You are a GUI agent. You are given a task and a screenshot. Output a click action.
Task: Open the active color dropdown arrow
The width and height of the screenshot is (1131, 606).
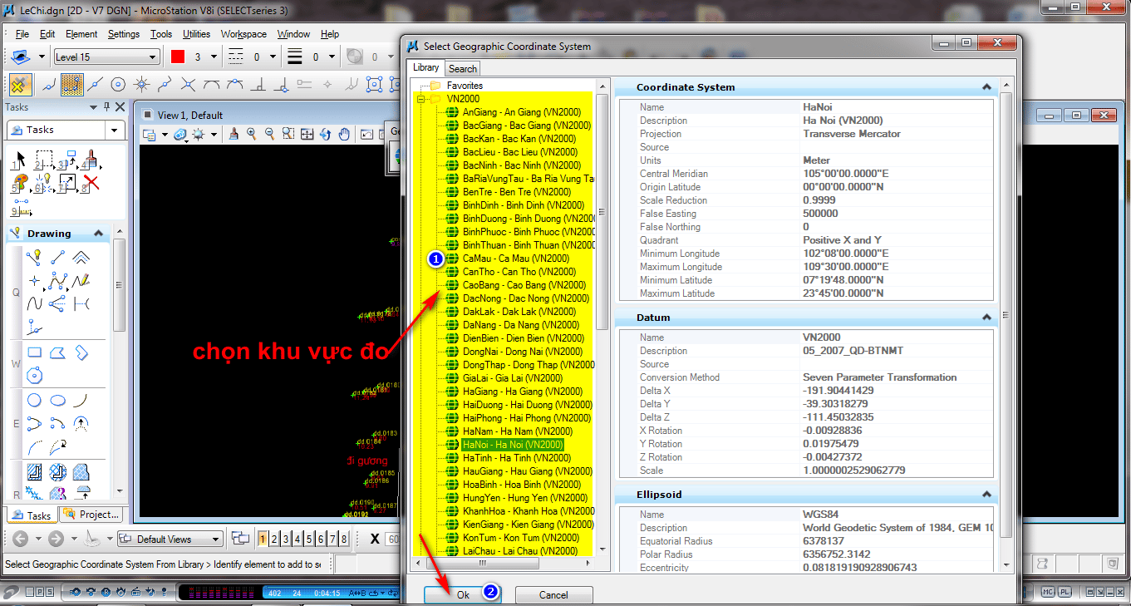[x=214, y=57]
